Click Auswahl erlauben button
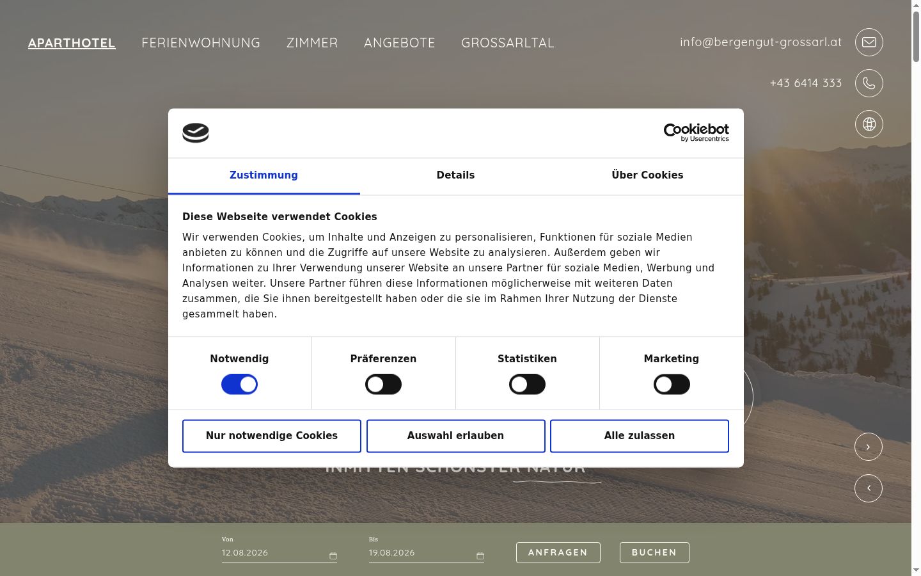This screenshot has height=576, width=921. (455, 436)
